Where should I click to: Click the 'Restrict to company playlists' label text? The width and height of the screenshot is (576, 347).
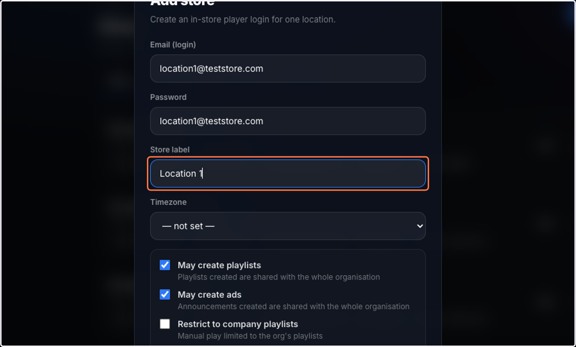pyautogui.click(x=238, y=324)
